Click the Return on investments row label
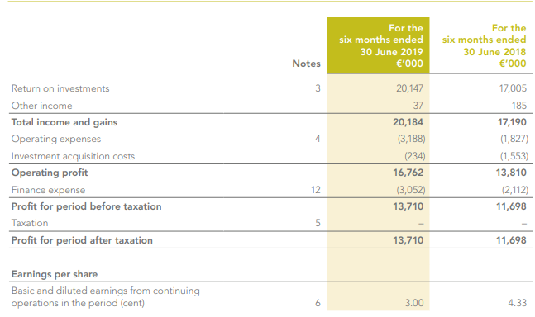This screenshot has height=317, width=535. [60, 88]
